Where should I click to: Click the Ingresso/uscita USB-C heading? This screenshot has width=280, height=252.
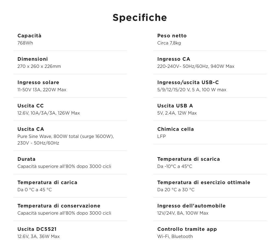188,82
